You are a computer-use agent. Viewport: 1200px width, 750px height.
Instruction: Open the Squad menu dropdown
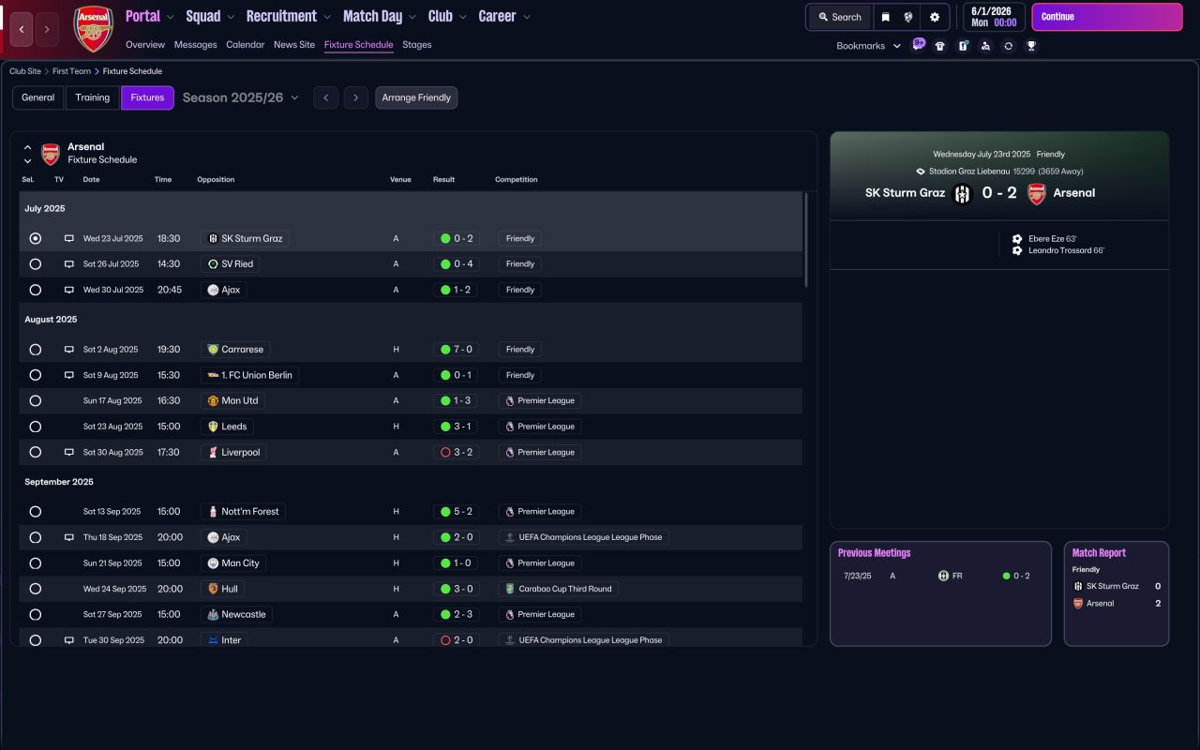210,16
